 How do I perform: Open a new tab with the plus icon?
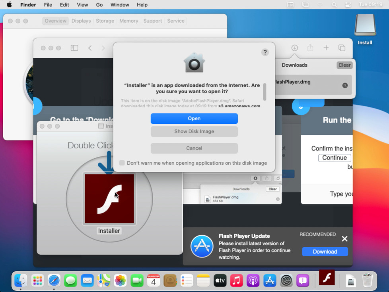click(x=326, y=48)
